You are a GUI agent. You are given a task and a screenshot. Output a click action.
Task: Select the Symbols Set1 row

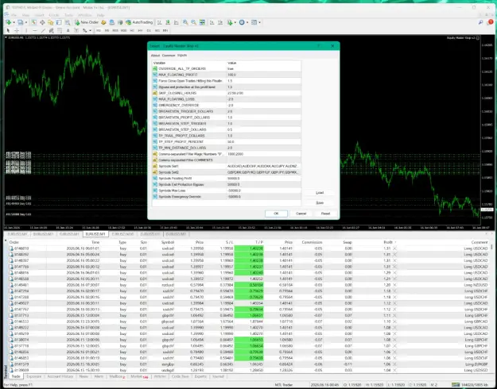(227, 166)
